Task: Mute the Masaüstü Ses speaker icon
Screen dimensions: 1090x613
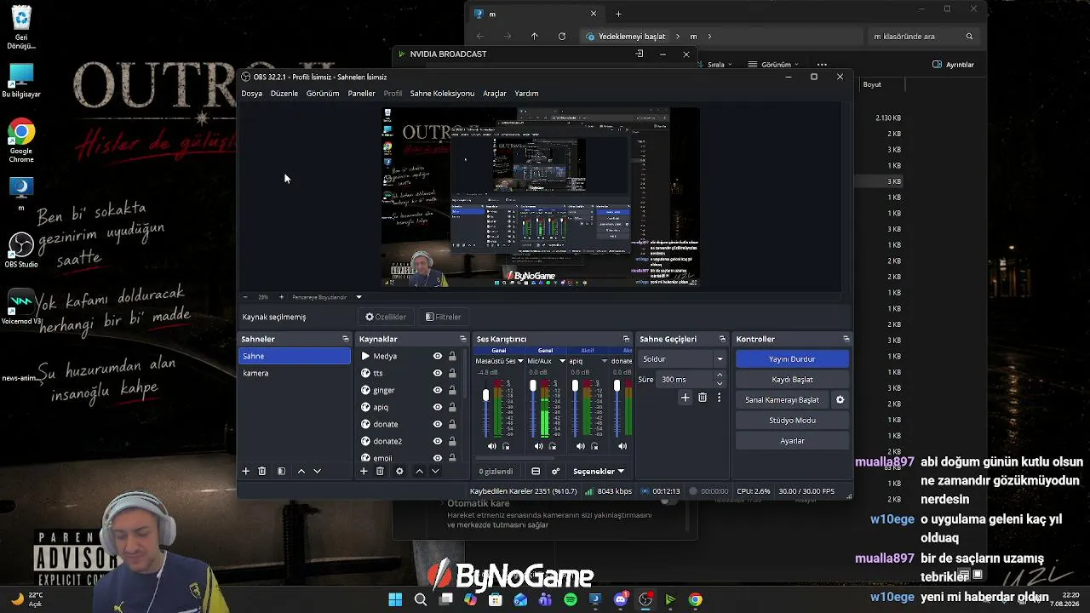Action: tap(491, 446)
